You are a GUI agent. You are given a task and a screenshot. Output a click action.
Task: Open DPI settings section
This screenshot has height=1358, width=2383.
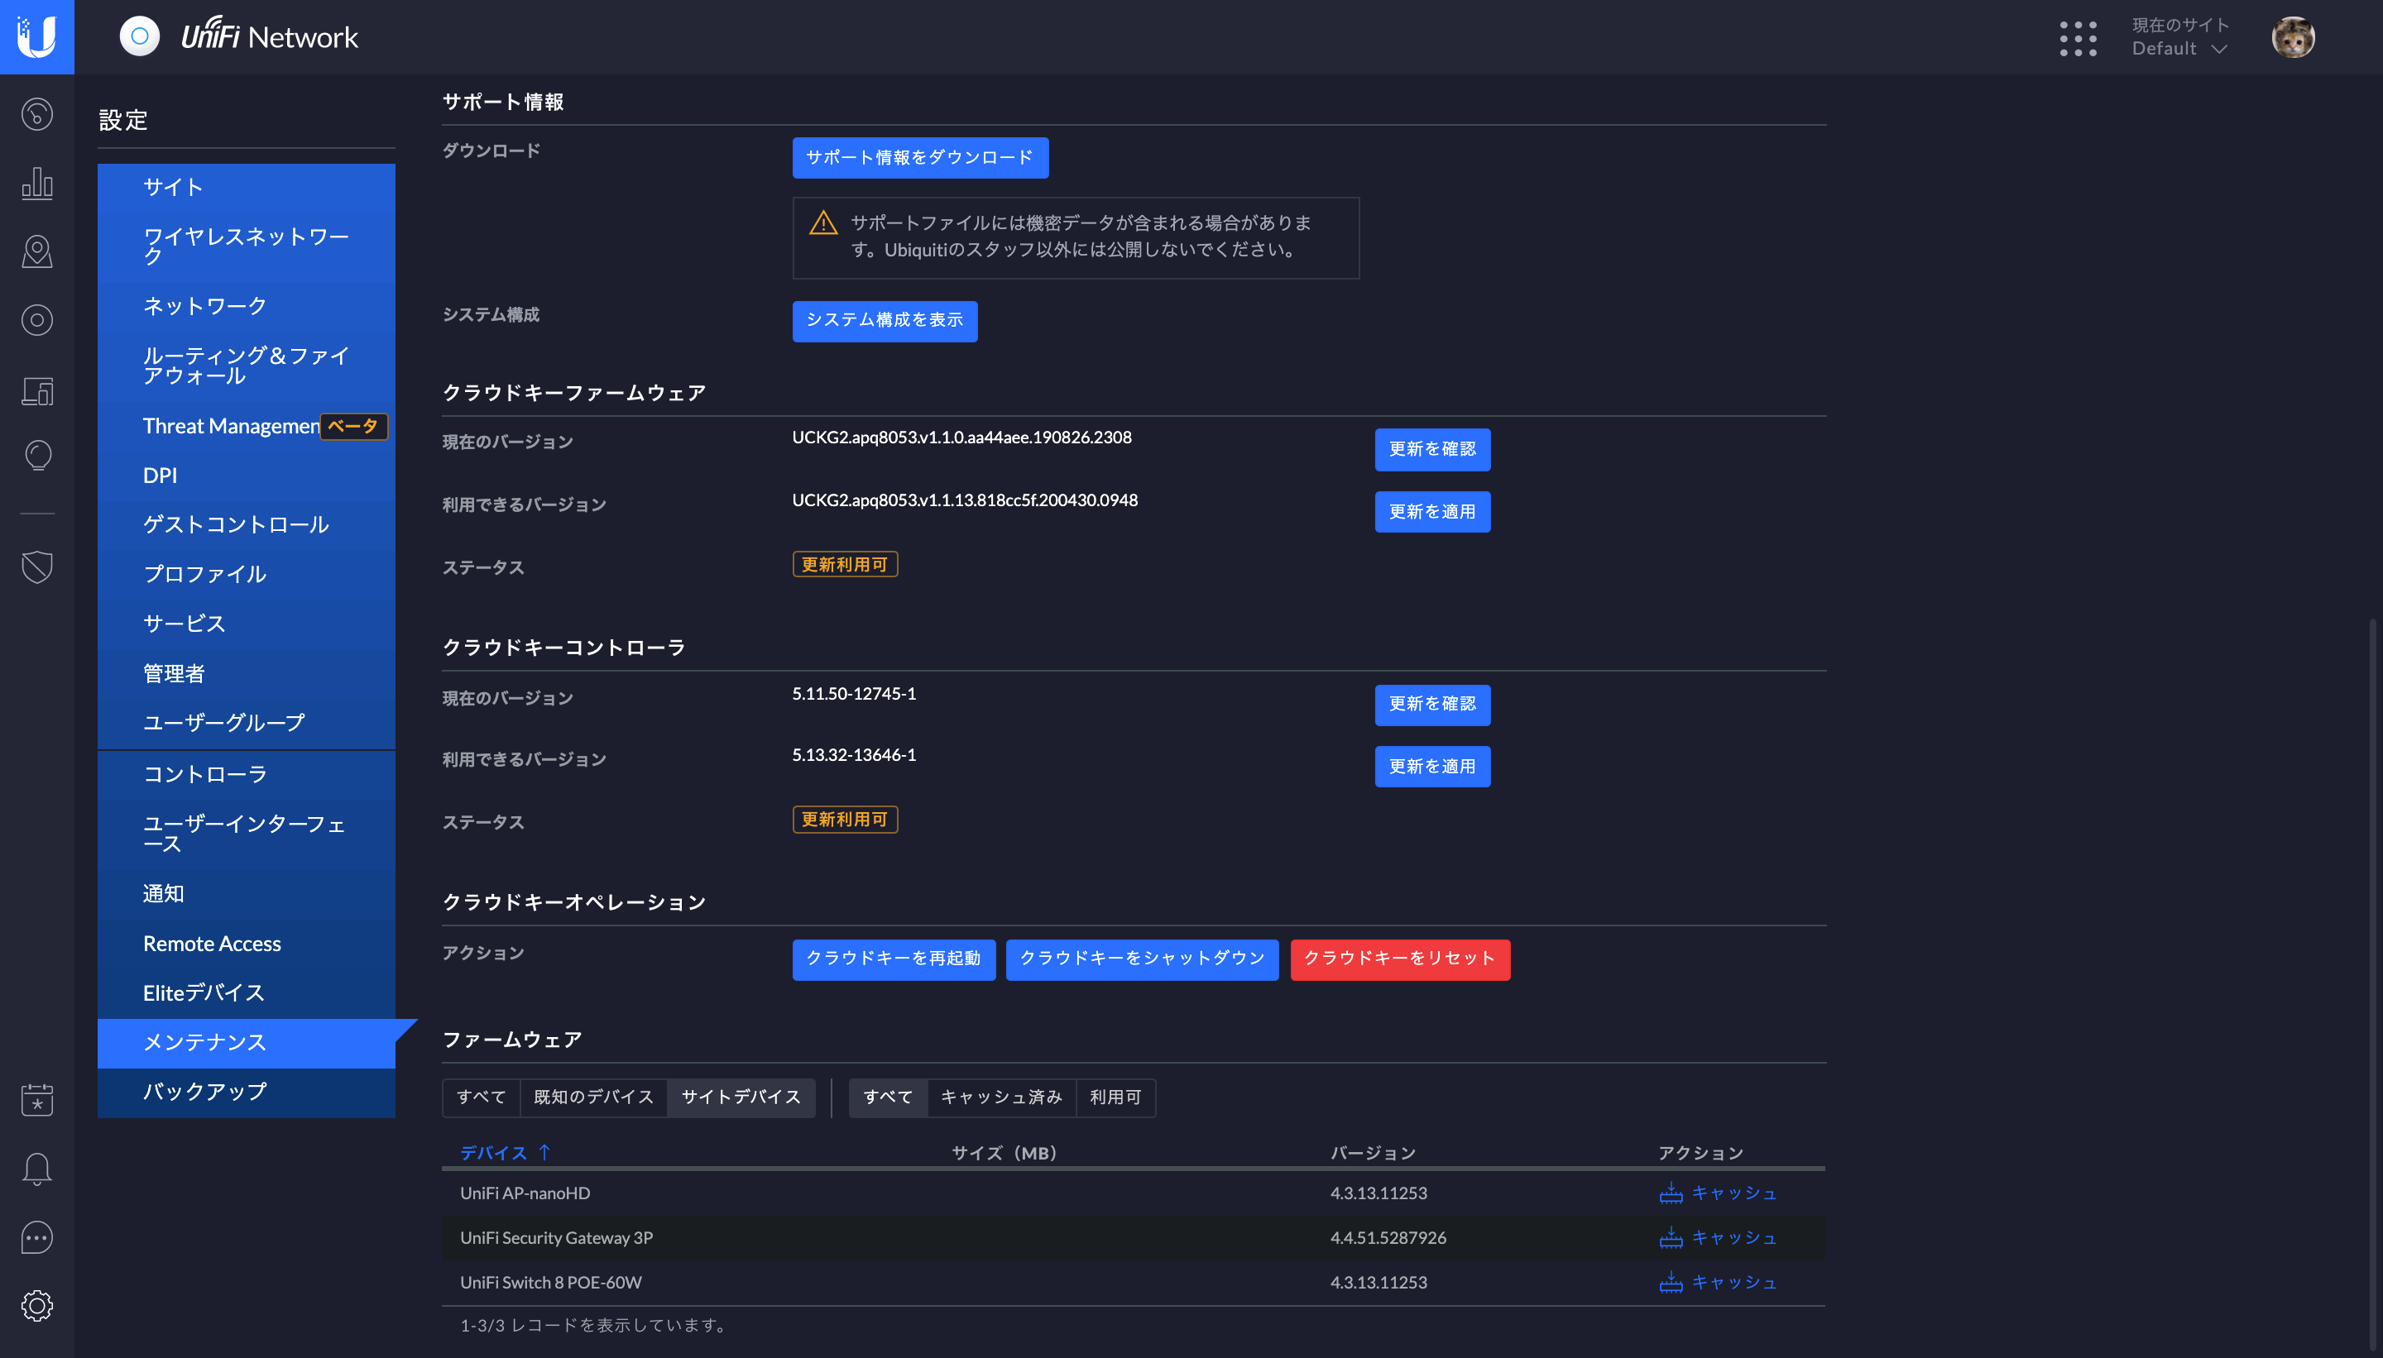pos(247,476)
